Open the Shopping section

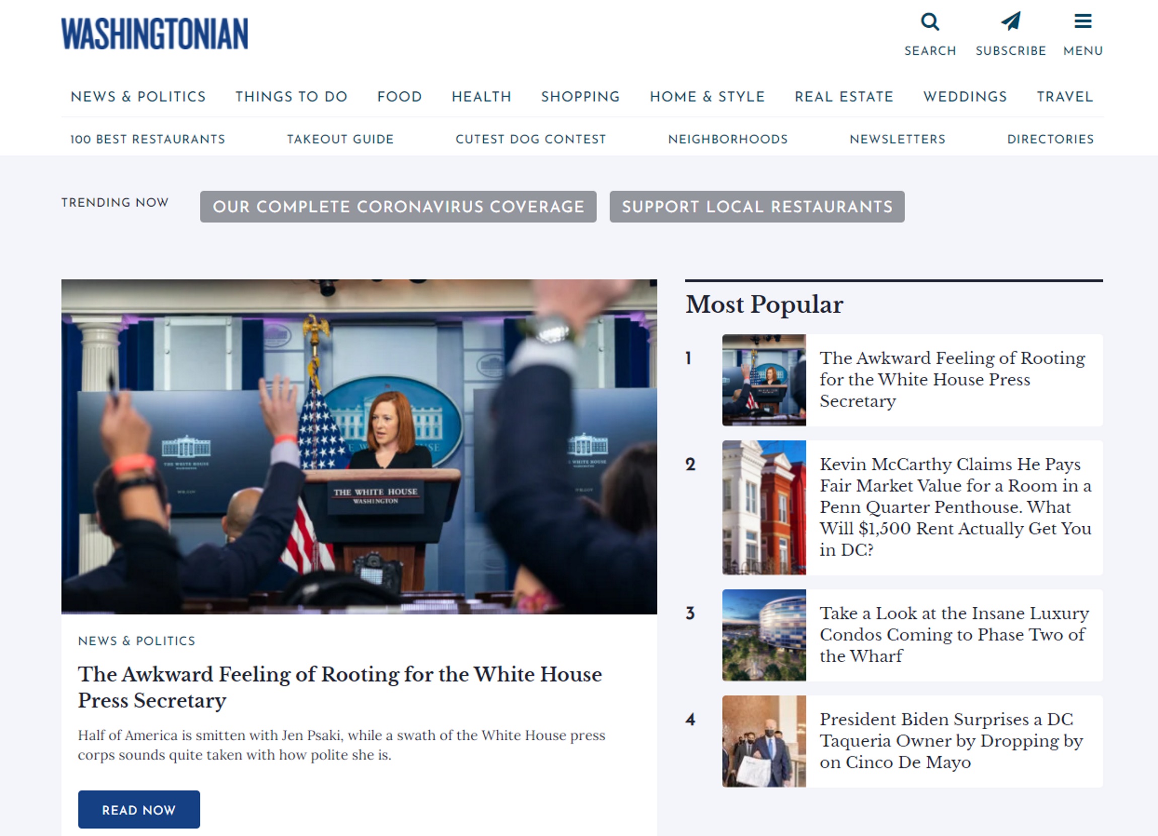581,97
